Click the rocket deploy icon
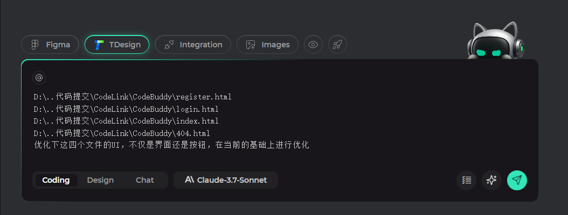 [337, 45]
